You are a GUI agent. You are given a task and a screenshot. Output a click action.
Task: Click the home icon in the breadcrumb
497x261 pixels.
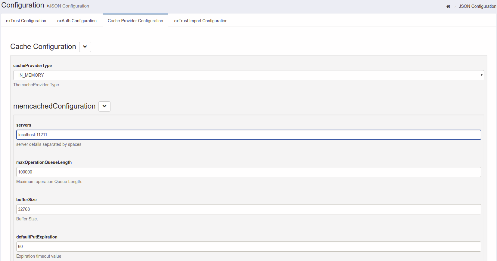[x=448, y=6]
